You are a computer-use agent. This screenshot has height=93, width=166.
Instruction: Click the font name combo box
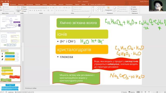pyautogui.click(x=35, y=8)
